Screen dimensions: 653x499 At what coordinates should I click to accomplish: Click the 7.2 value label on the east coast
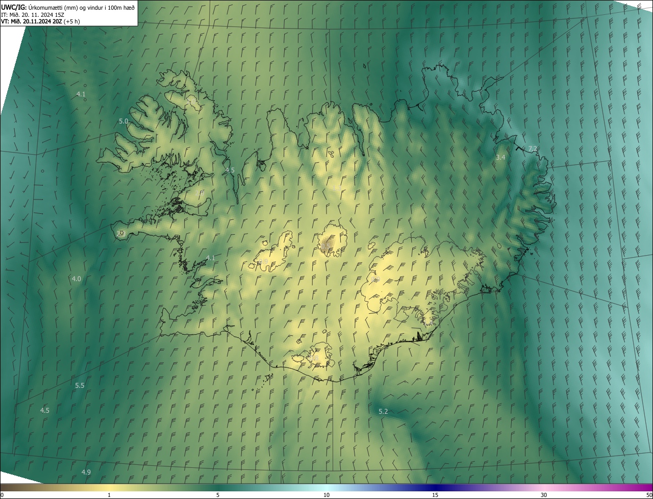[x=533, y=148]
